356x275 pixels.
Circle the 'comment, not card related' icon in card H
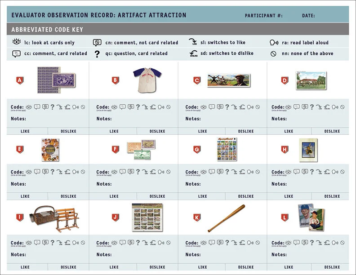click(305, 172)
